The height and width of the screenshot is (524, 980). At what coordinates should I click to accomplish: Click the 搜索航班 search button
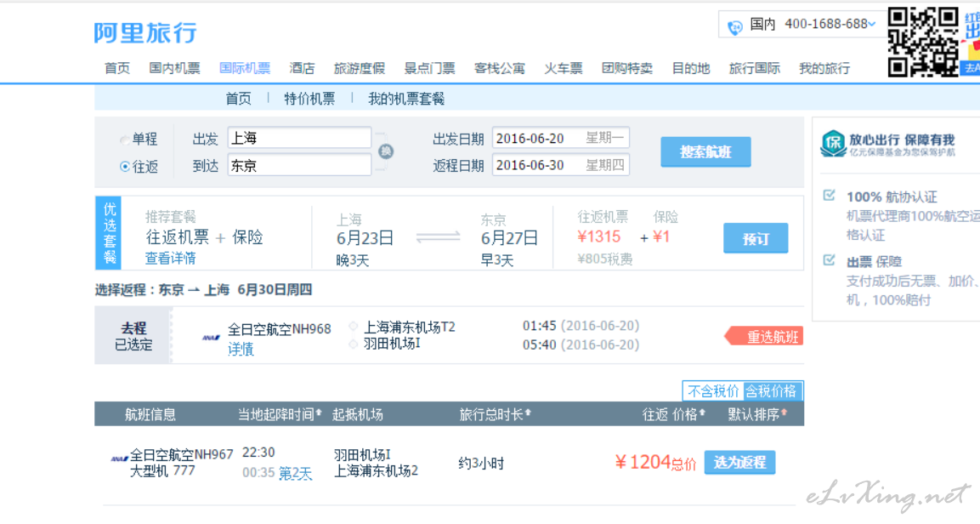pos(705,151)
